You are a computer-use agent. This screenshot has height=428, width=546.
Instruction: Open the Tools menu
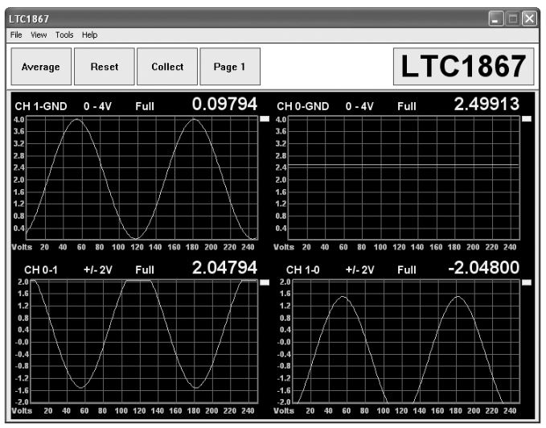(64, 35)
